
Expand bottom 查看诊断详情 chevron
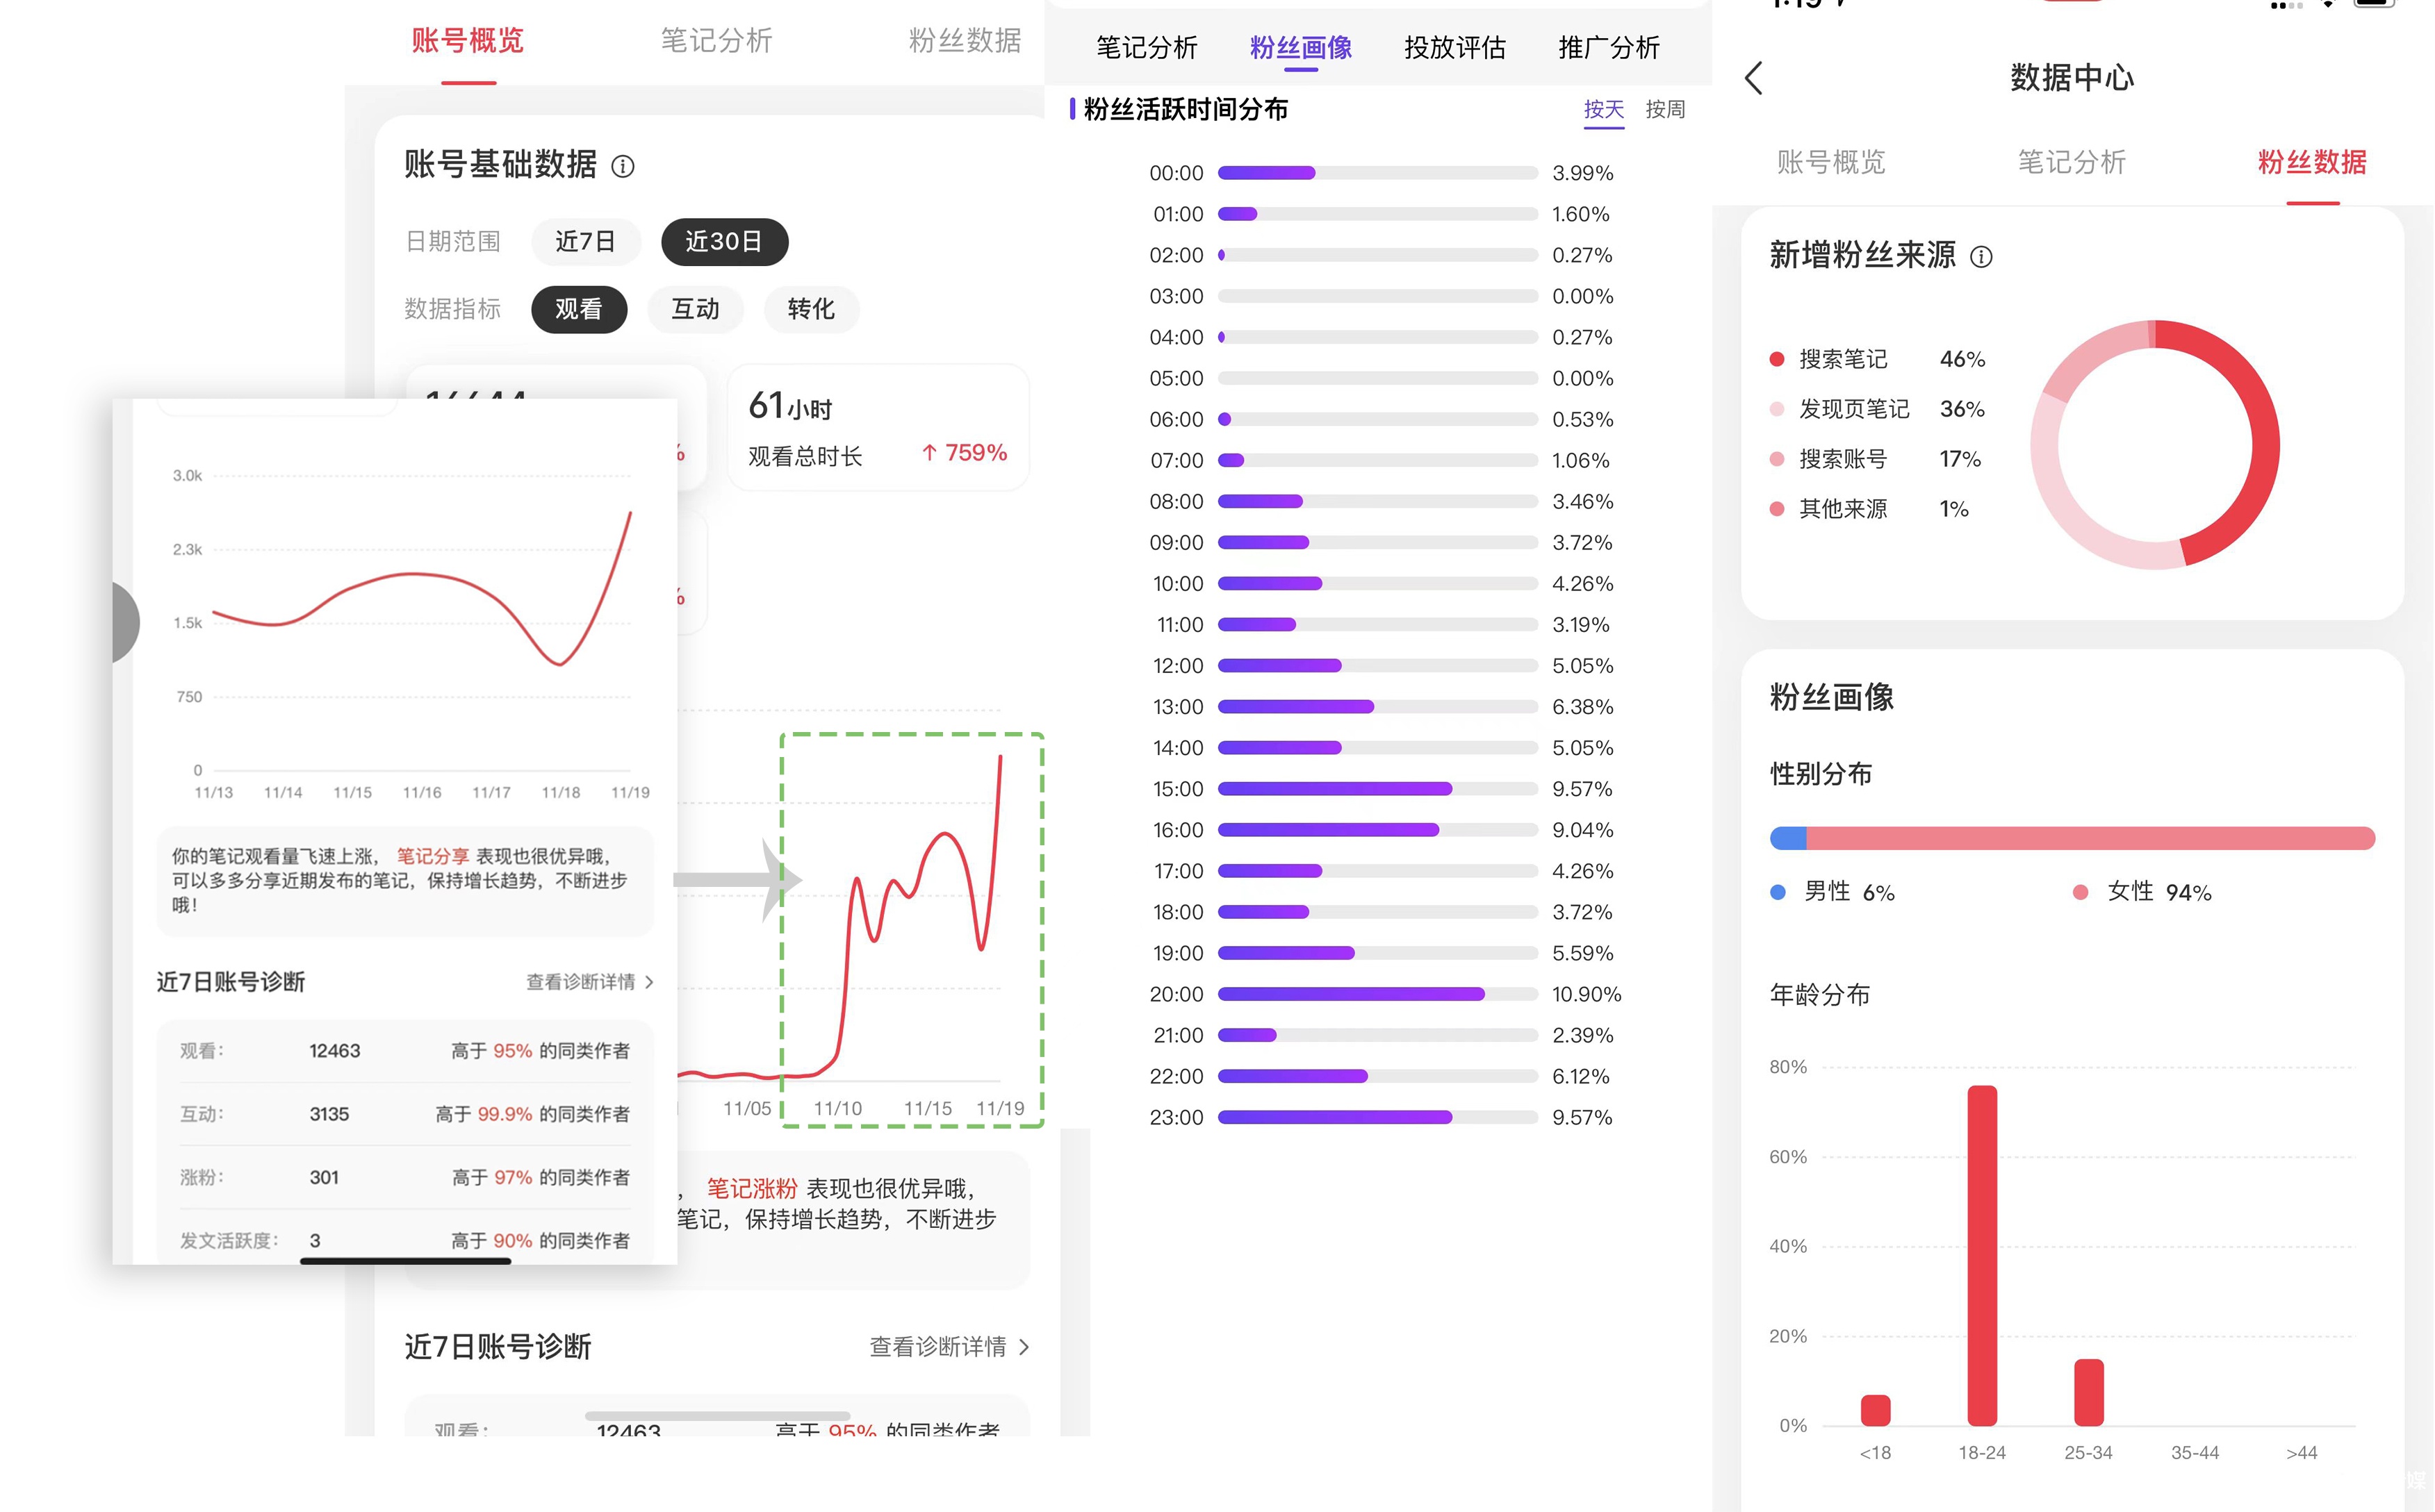1024,1347
